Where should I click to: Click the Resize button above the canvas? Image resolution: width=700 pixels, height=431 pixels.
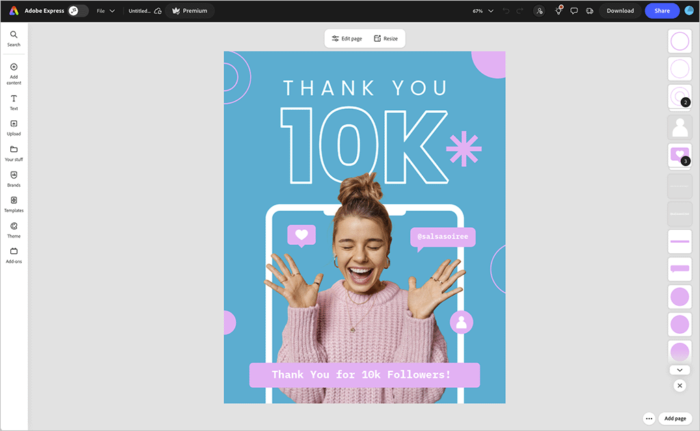point(387,38)
